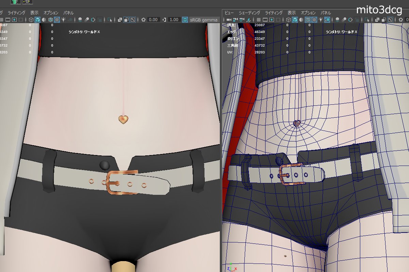Click Isolate Select icon in right panel

(x=367, y=20)
